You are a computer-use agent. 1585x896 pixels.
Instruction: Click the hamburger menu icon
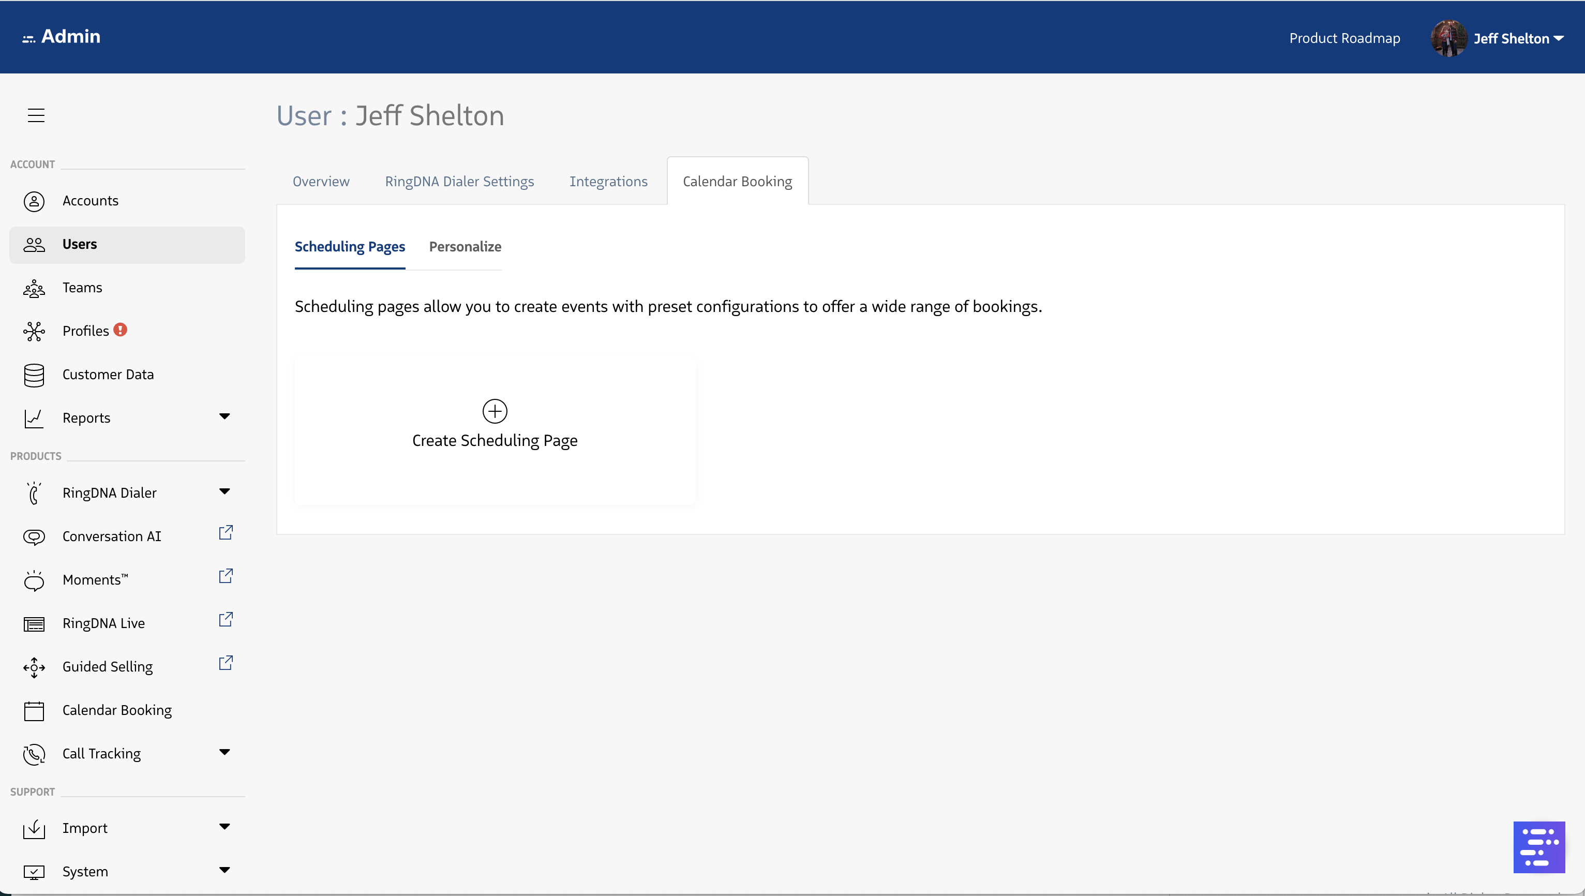click(36, 115)
